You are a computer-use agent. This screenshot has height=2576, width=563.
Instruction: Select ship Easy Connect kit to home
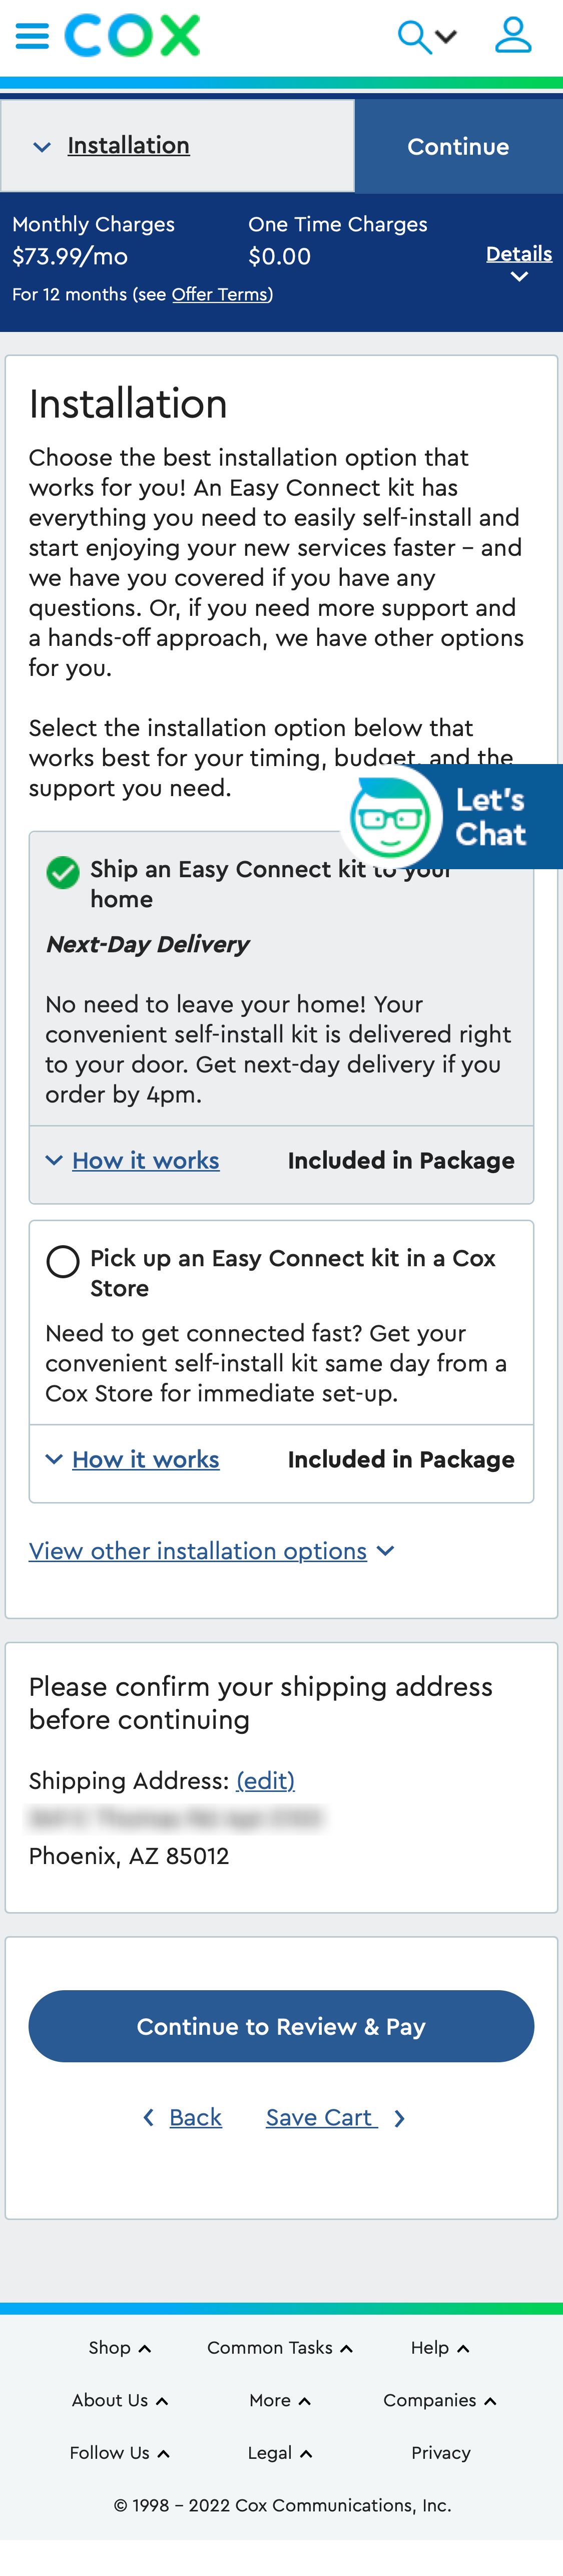click(x=63, y=872)
